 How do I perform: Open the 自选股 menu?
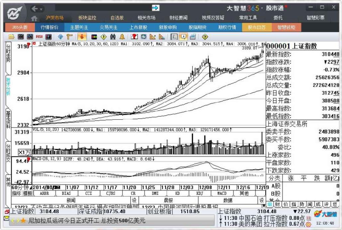click(117, 18)
